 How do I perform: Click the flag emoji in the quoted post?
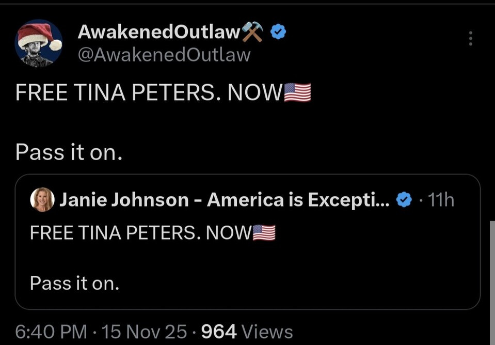[264, 233]
